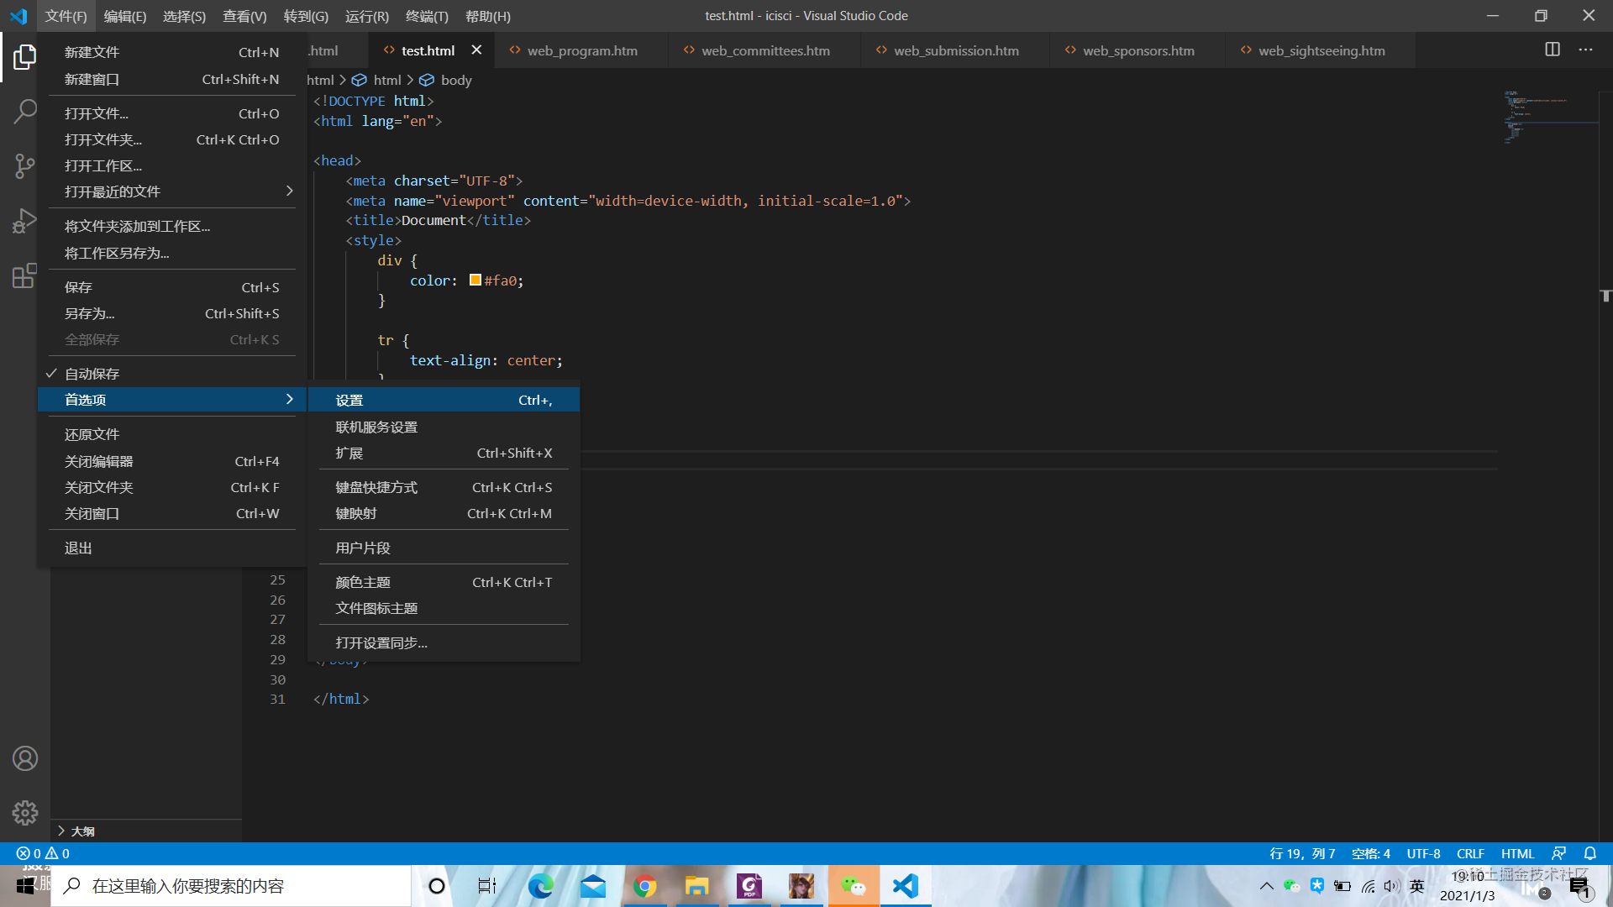
Task: Switch to the web_committees.htm tab
Action: pyautogui.click(x=764, y=50)
